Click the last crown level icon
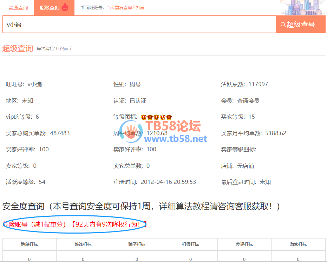Image resolution: width=327 pixels, height=263 pixels. 169,117
